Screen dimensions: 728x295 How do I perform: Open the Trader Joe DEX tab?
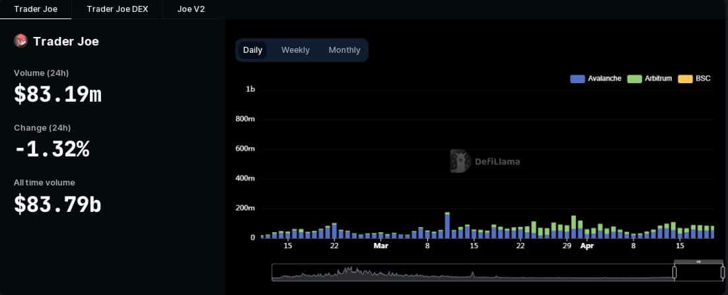coord(118,9)
